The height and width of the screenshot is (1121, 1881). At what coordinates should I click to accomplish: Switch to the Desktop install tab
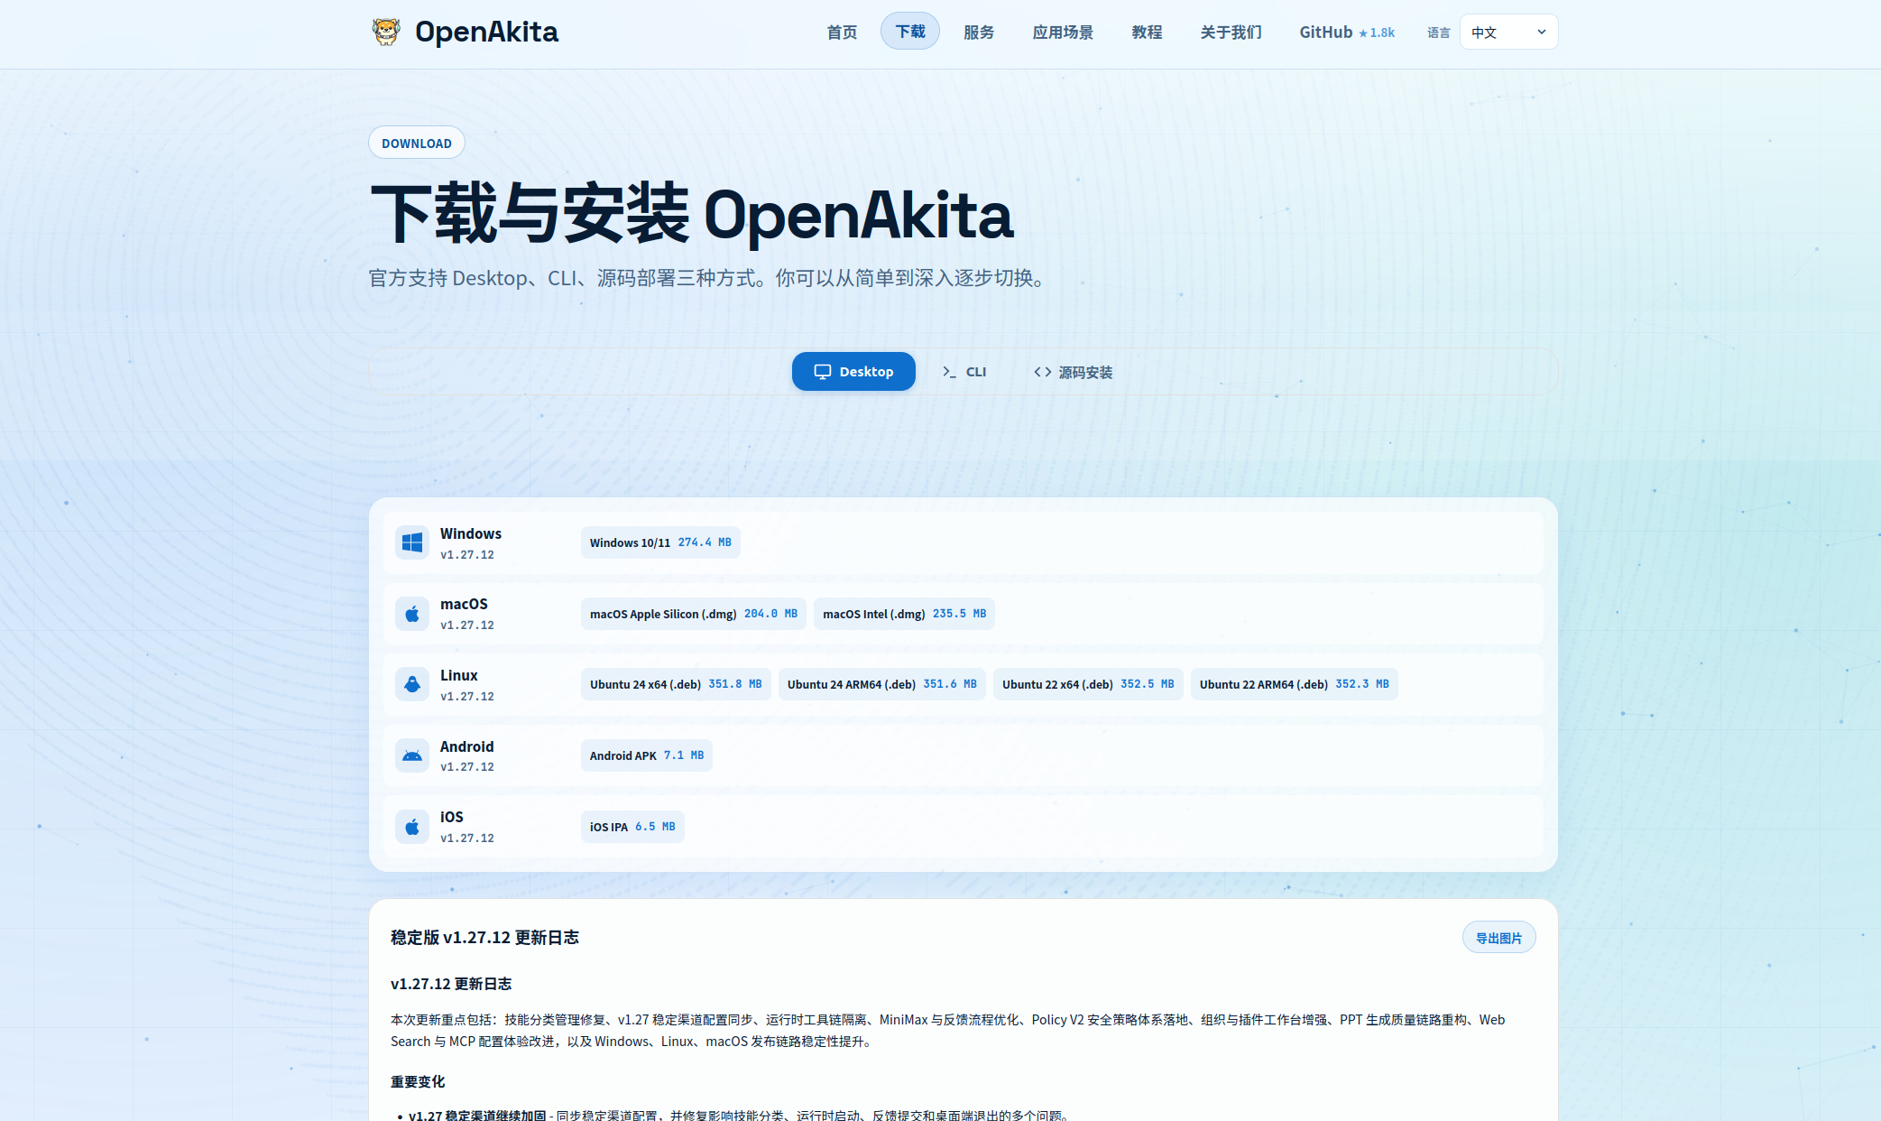(x=853, y=372)
